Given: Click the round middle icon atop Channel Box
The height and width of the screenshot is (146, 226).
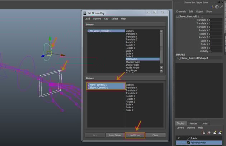Looking at the screenshot, I should (217, 6).
